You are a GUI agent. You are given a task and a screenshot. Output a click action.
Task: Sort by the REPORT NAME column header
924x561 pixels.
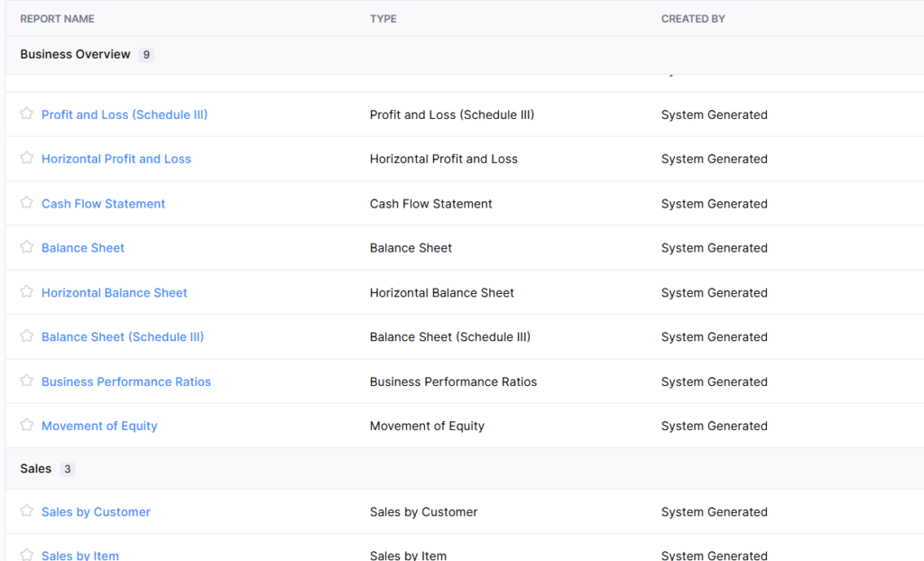coord(57,18)
